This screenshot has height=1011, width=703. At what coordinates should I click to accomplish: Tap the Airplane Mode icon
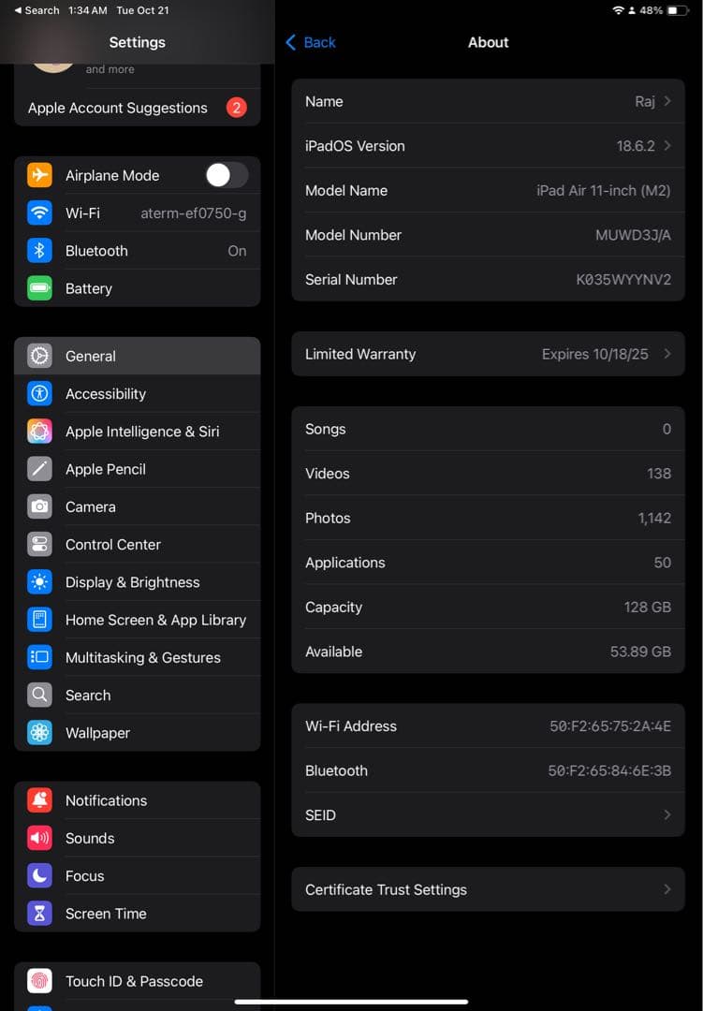click(39, 175)
